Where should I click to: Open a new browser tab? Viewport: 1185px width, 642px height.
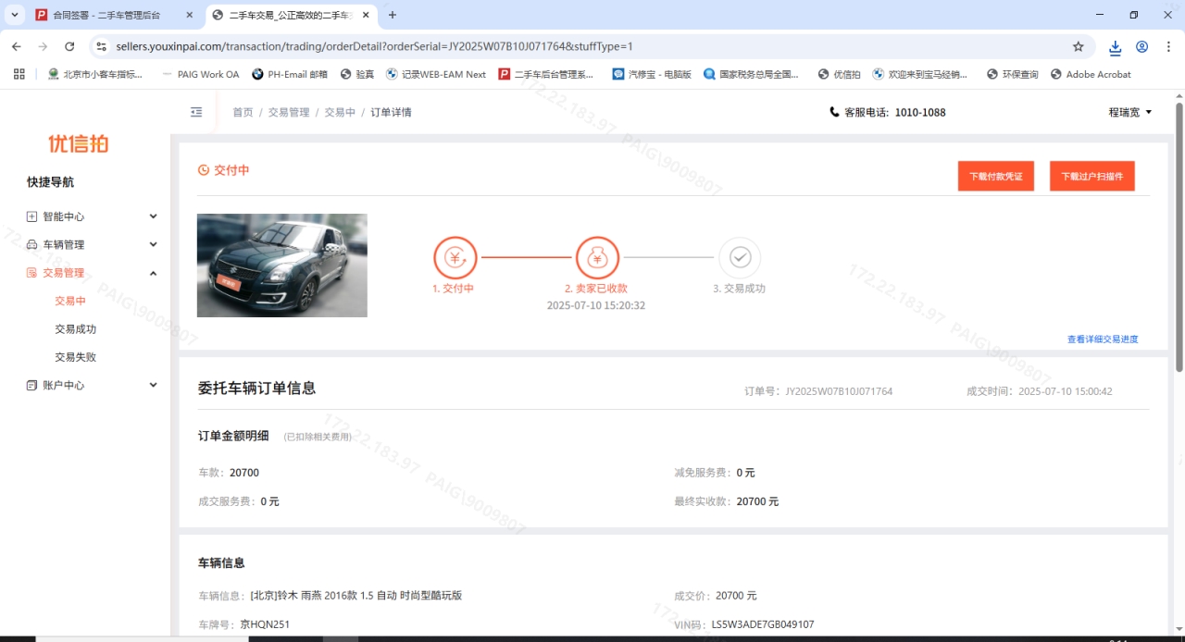(393, 15)
